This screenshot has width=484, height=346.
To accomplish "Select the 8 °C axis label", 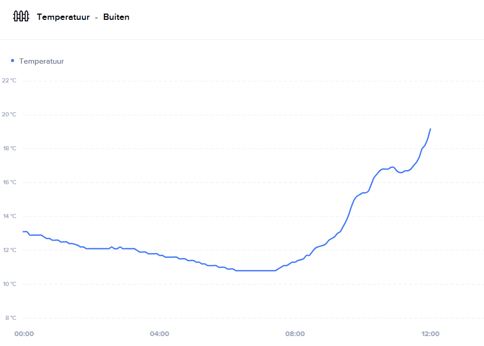I will [x=9, y=318].
